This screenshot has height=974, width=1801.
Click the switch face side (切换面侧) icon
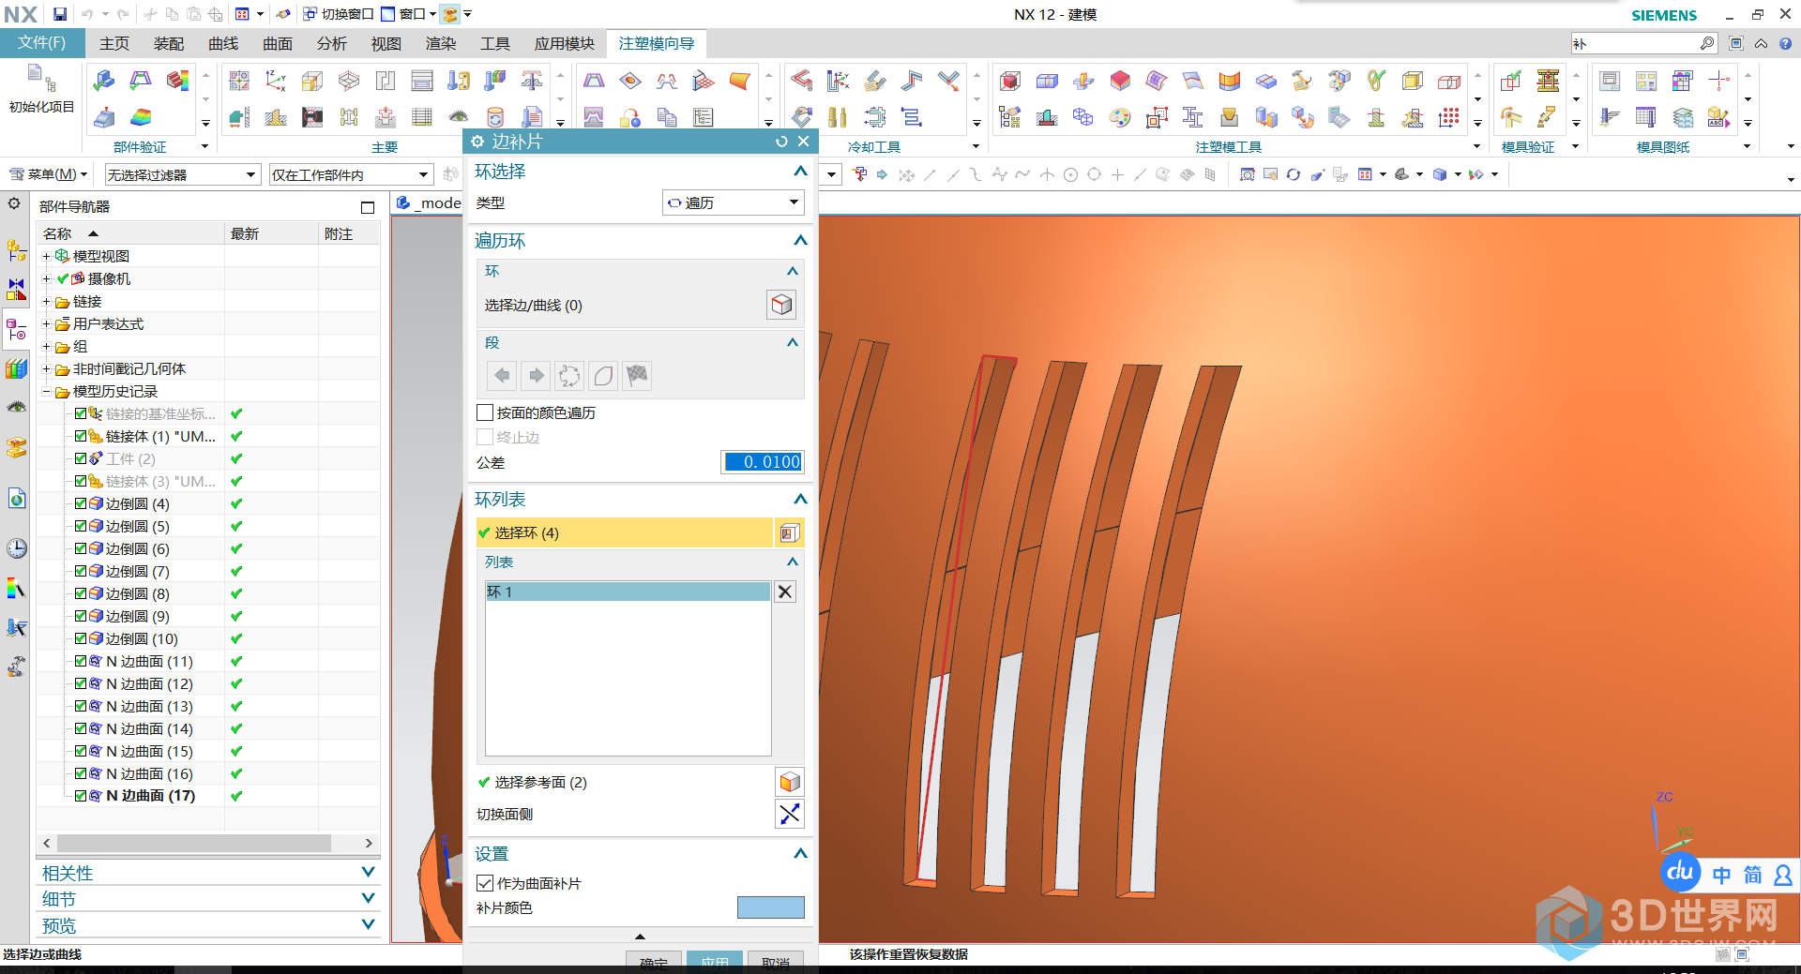click(790, 814)
